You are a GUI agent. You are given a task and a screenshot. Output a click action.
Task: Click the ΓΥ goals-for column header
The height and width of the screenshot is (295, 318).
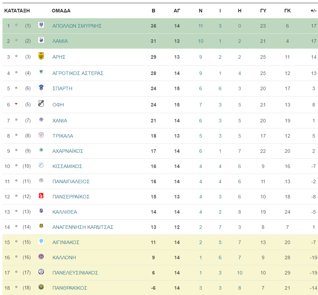tap(263, 11)
